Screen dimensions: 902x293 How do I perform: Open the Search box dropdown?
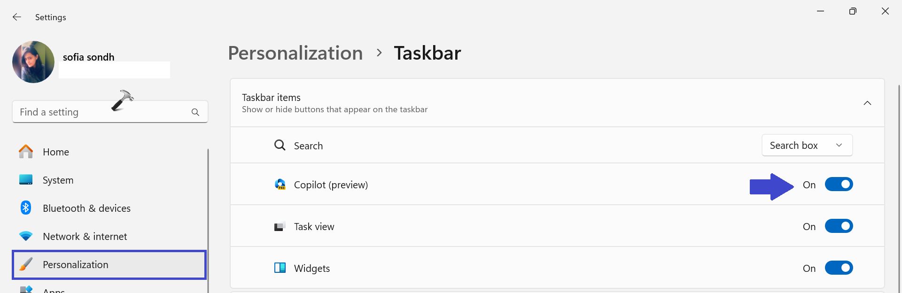point(807,146)
